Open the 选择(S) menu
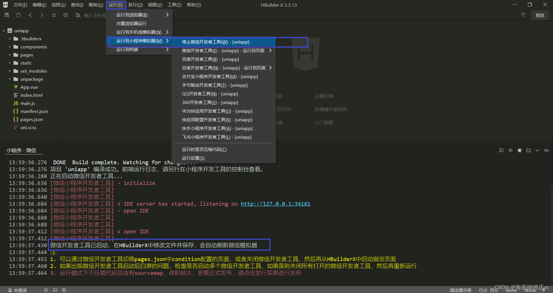This screenshot has width=553, height=293. [58, 5]
